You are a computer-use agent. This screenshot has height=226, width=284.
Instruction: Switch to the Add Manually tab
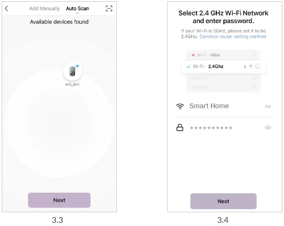click(x=44, y=9)
